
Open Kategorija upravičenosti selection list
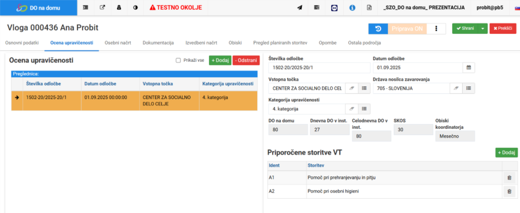pos(364,108)
